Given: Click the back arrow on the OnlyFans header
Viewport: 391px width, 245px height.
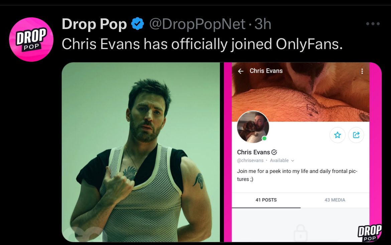Looking at the screenshot, I should coord(241,71).
